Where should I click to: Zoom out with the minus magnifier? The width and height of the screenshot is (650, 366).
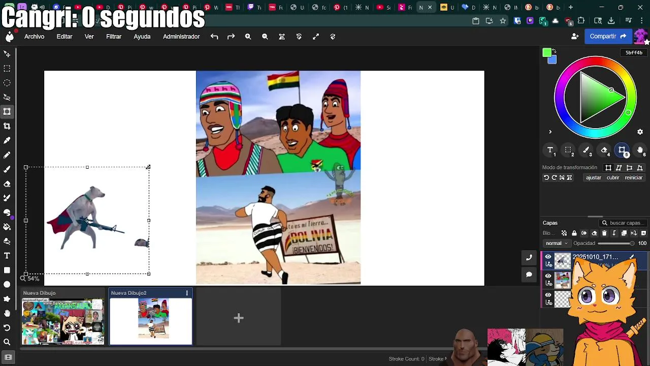pos(265,37)
